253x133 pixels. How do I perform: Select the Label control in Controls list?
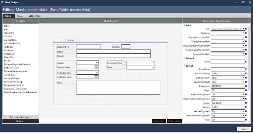click(x=7, y=26)
